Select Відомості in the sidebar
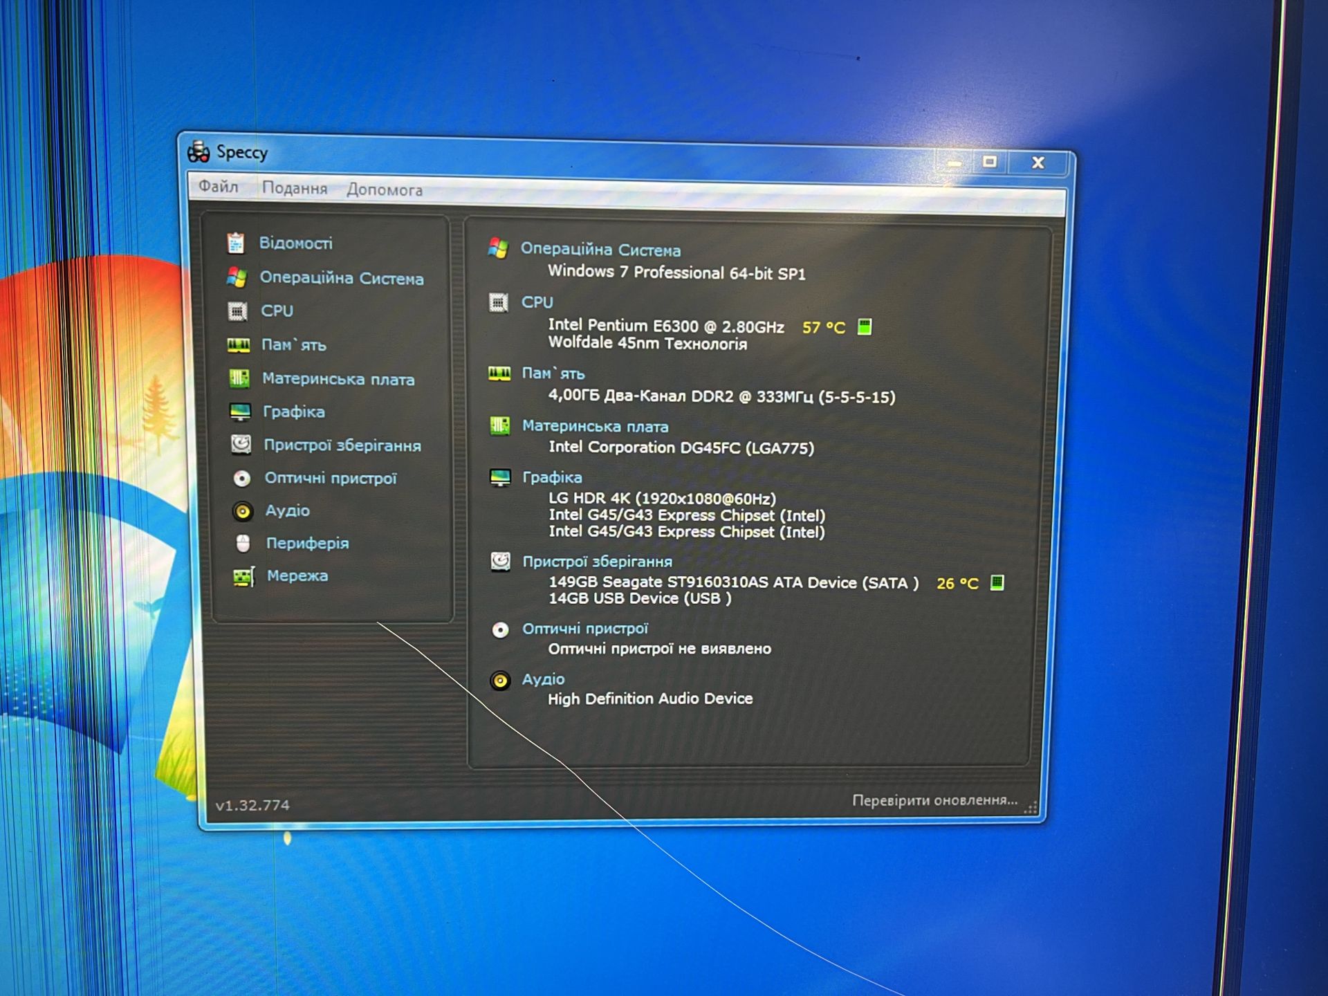The height and width of the screenshot is (996, 1328). (x=296, y=243)
